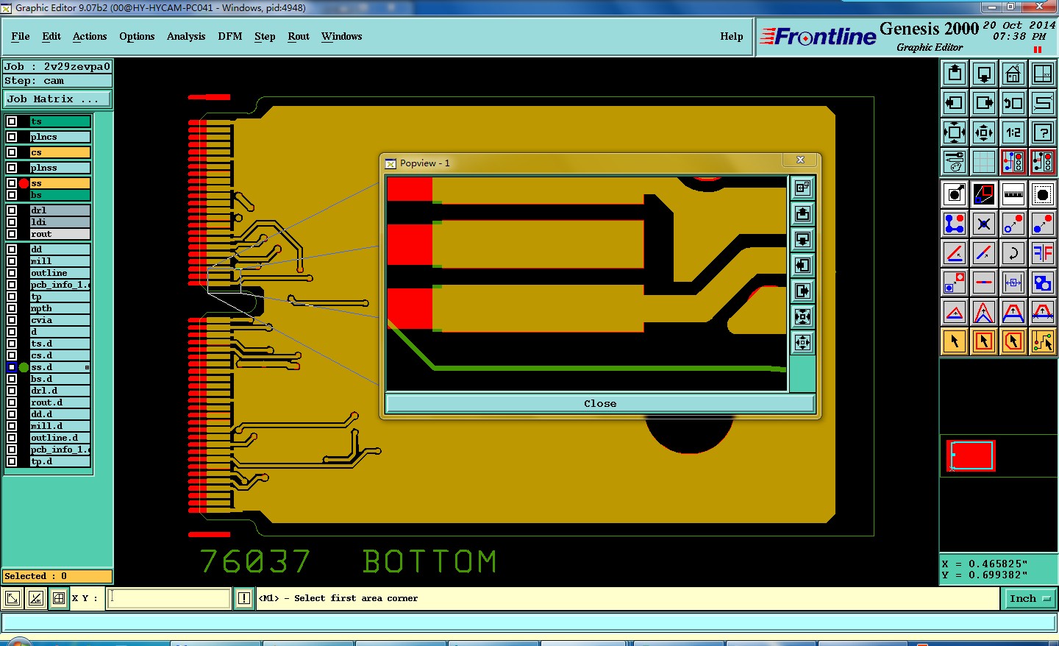Click the red color indicator next to ss layer

point(24,183)
